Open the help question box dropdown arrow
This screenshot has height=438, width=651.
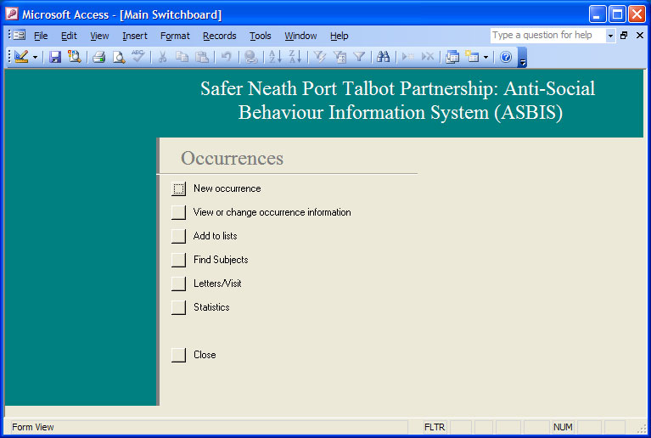point(610,36)
